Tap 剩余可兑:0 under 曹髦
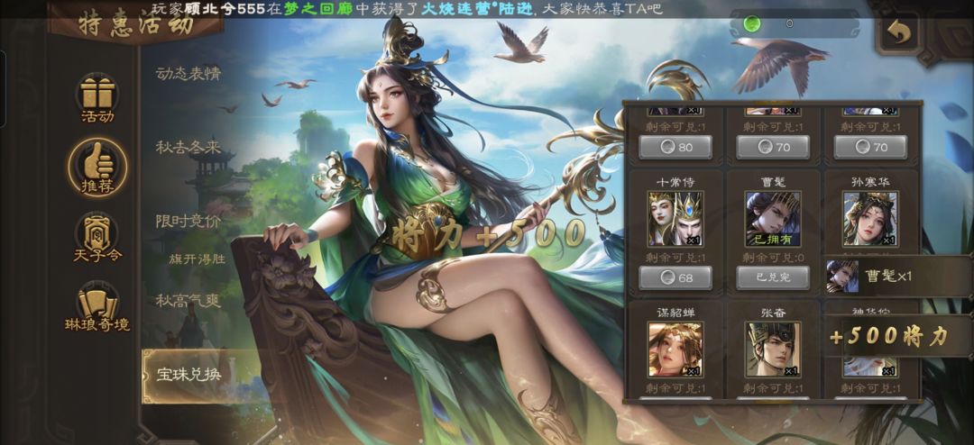 (x=773, y=257)
